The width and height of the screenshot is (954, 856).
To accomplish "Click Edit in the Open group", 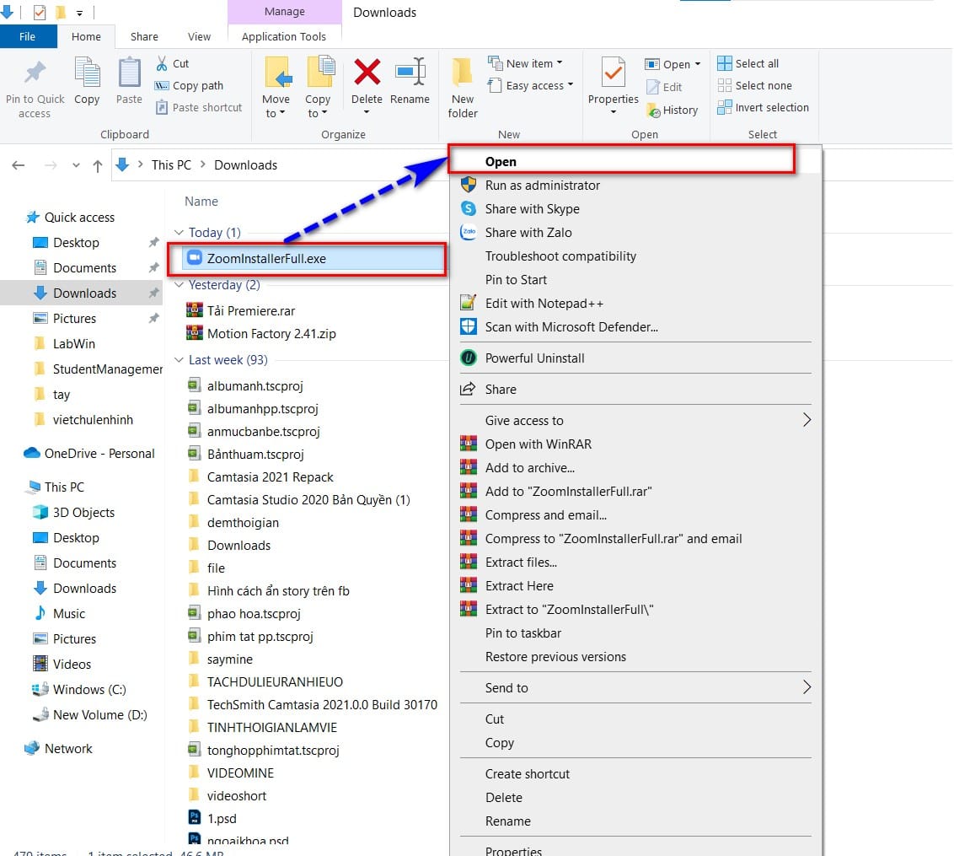I will coord(663,87).
